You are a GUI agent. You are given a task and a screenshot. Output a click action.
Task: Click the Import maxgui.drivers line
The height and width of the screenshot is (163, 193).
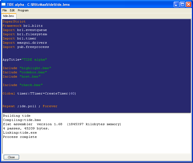point(25,43)
